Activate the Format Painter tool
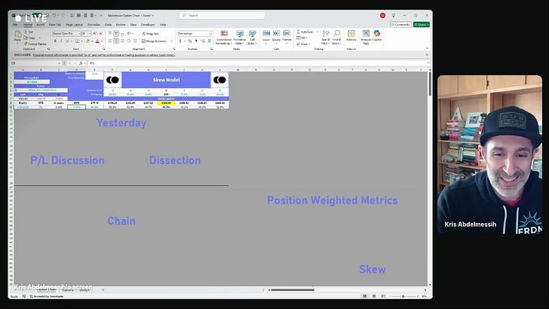Viewport: 549px width, 309px height. point(35,44)
